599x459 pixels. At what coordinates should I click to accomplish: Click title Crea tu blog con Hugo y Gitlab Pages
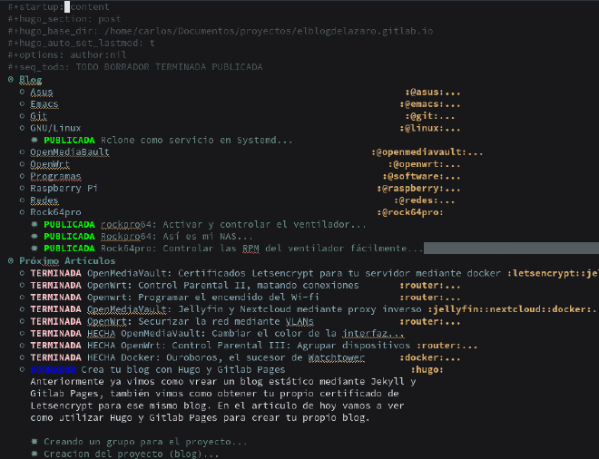point(183,369)
